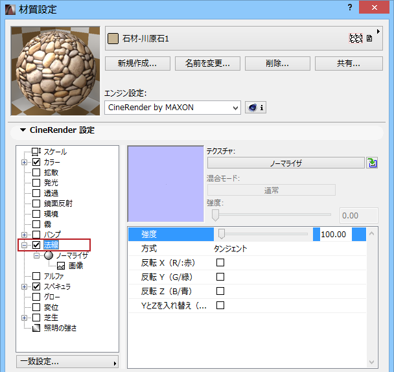Click the small document icon next to texture pattern
This screenshot has width=394, height=372.
369,38
